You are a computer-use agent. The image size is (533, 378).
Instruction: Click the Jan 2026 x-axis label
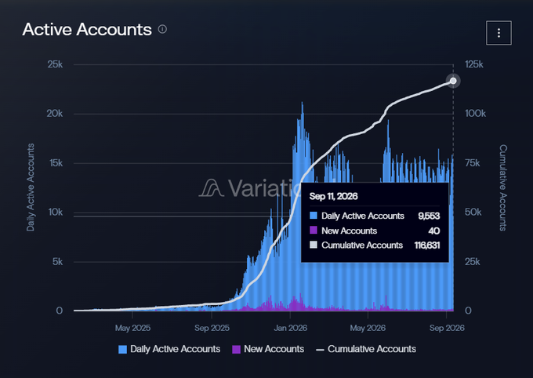tap(290, 328)
